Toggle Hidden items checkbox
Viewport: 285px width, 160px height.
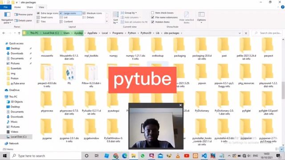(x=152, y=22)
